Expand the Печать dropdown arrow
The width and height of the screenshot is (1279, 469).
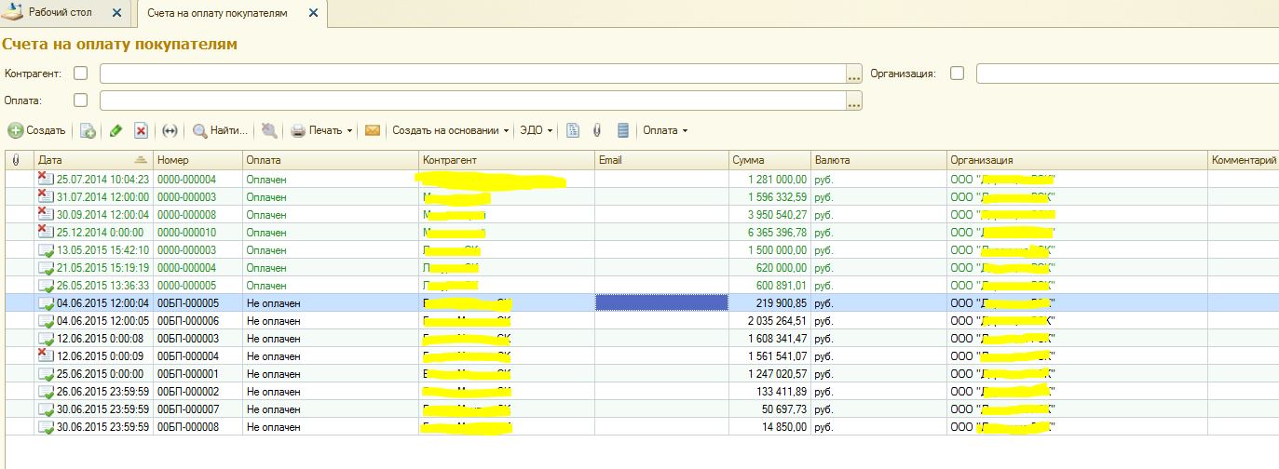(x=350, y=131)
